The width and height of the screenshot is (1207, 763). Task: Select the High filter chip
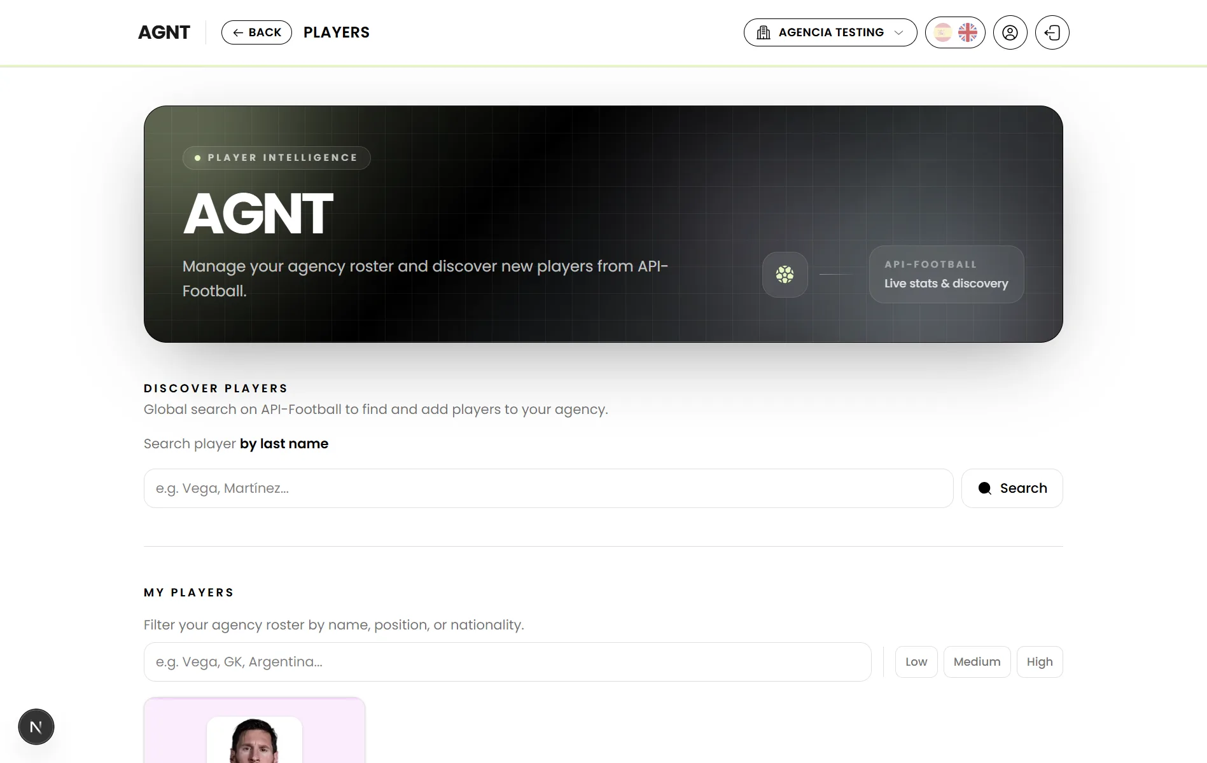[x=1040, y=662]
